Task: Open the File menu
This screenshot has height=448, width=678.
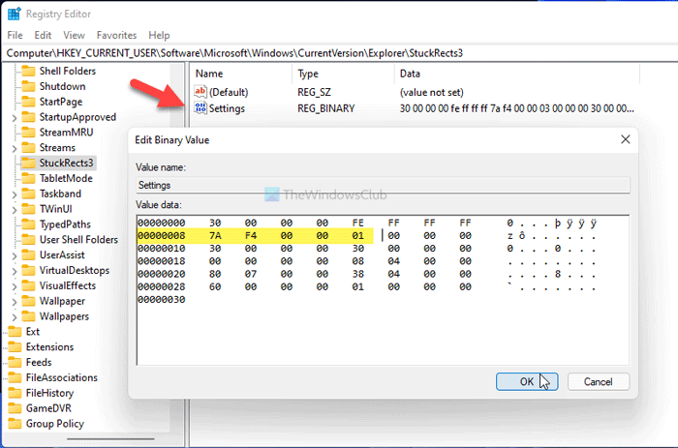Action: coord(15,35)
